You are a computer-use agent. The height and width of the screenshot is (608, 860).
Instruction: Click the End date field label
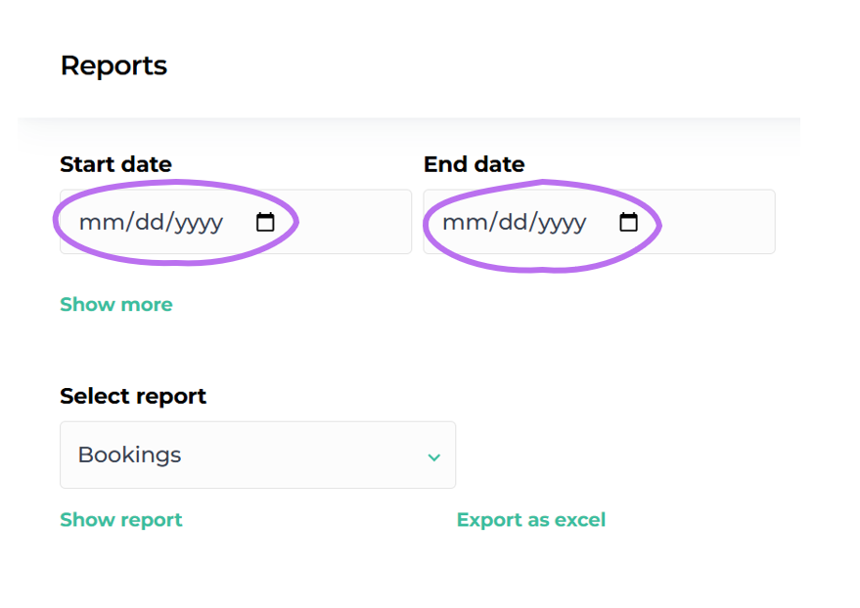474,164
